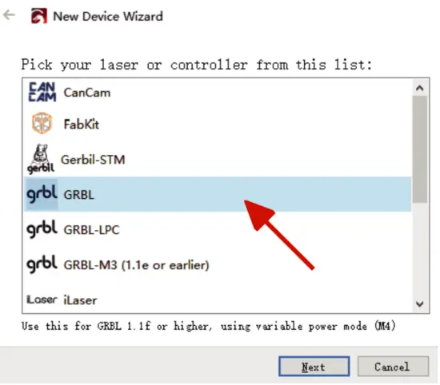Select CanCam from the device list
Image resolution: width=440 pixels, height=385 pixels.
[218, 92]
